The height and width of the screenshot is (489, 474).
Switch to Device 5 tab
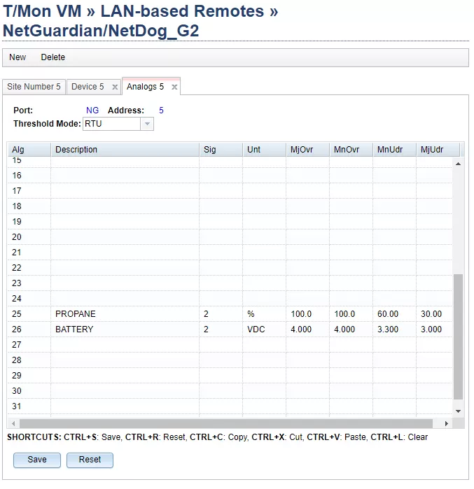pos(88,87)
